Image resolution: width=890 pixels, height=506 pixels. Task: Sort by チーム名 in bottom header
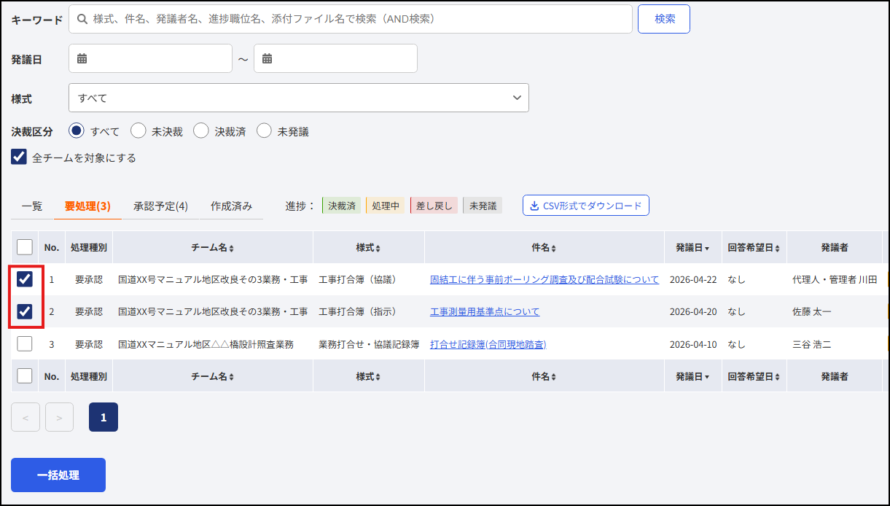point(213,376)
